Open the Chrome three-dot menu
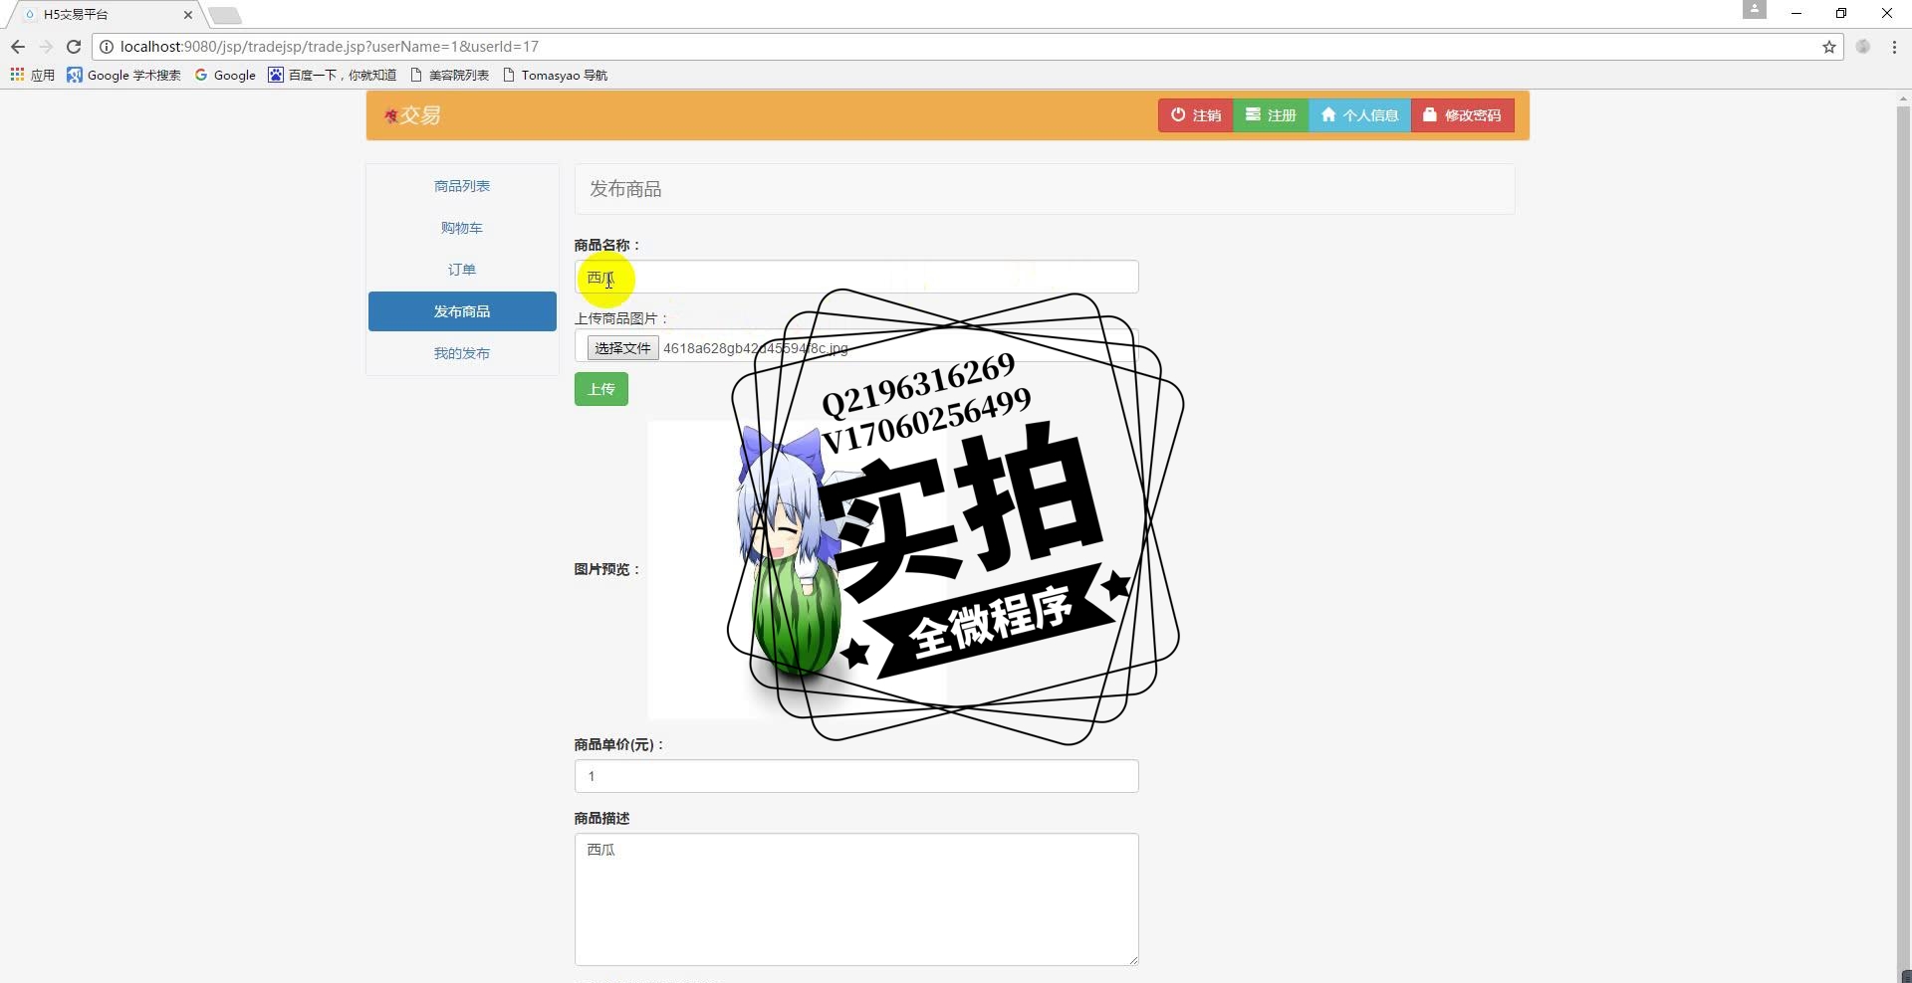The width and height of the screenshot is (1912, 983). point(1894,47)
